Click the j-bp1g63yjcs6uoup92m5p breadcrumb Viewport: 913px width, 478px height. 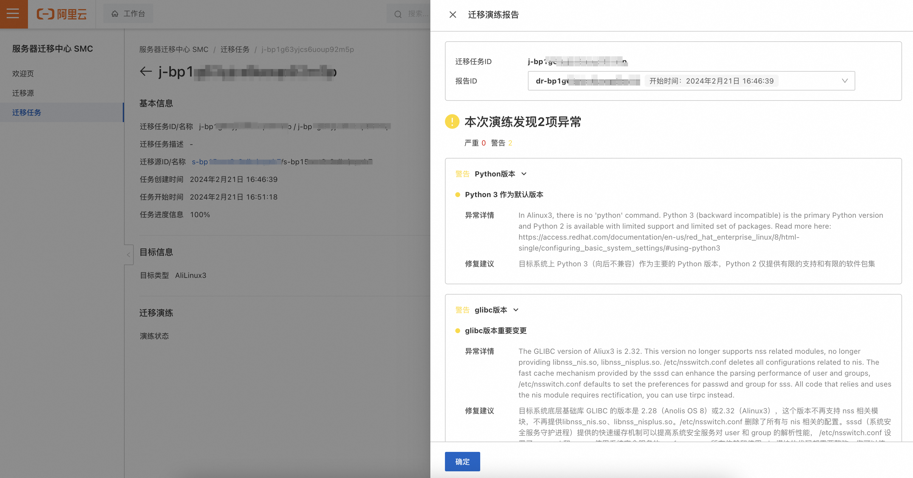click(308, 50)
